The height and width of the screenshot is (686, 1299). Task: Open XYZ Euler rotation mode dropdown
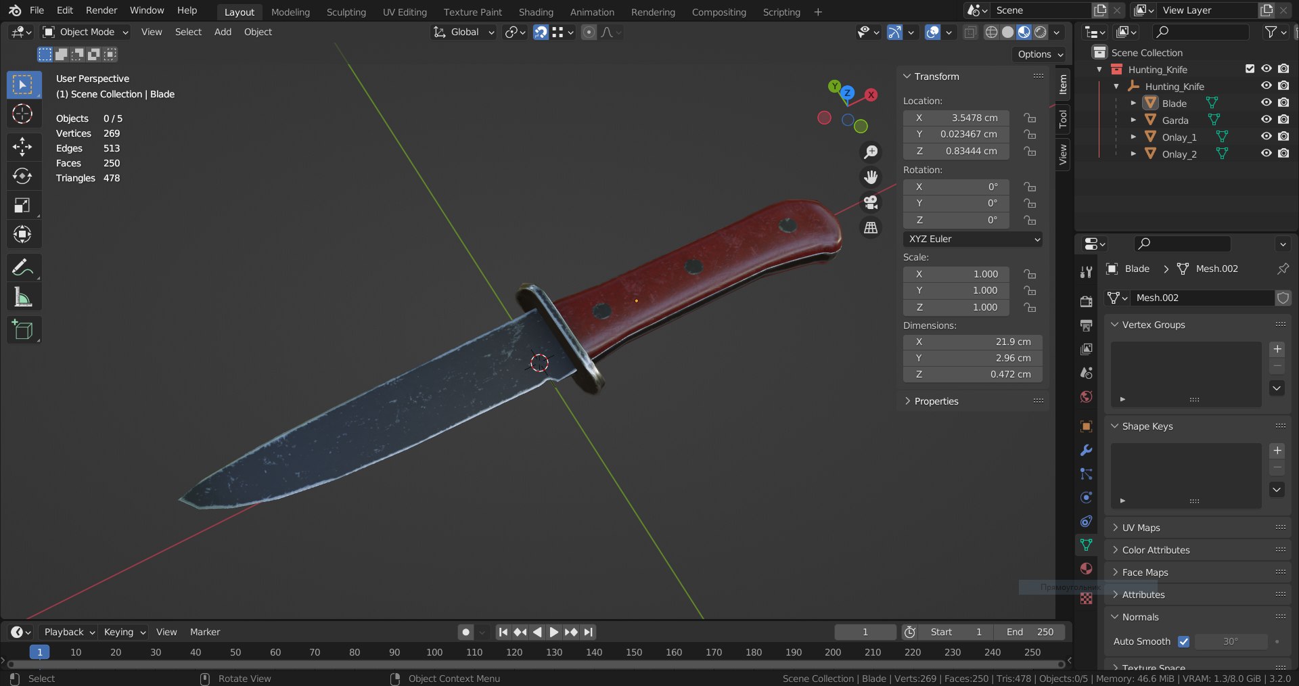pyautogui.click(x=973, y=239)
